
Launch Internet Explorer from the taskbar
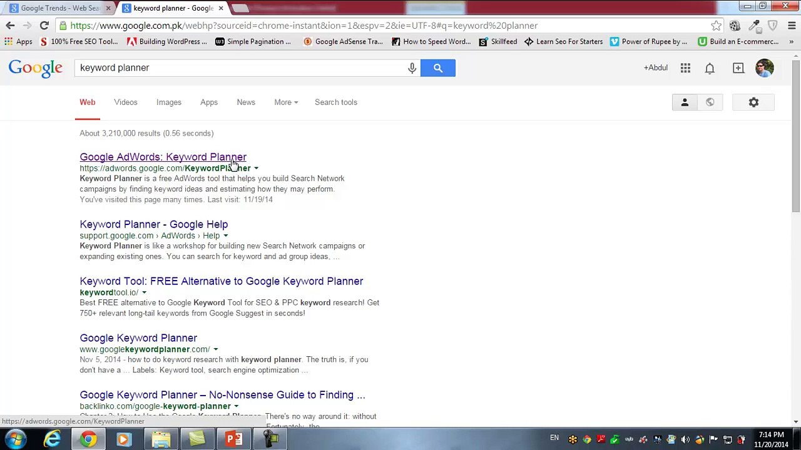point(53,439)
